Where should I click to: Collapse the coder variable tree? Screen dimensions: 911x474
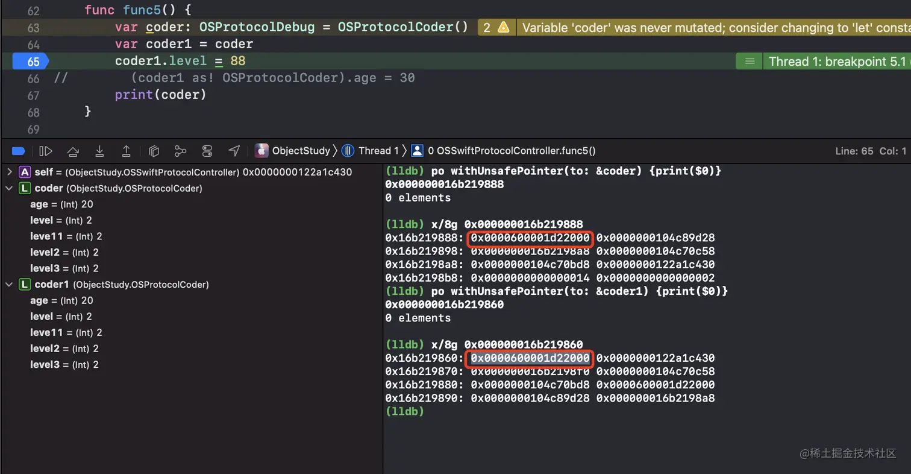tap(10, 188)
